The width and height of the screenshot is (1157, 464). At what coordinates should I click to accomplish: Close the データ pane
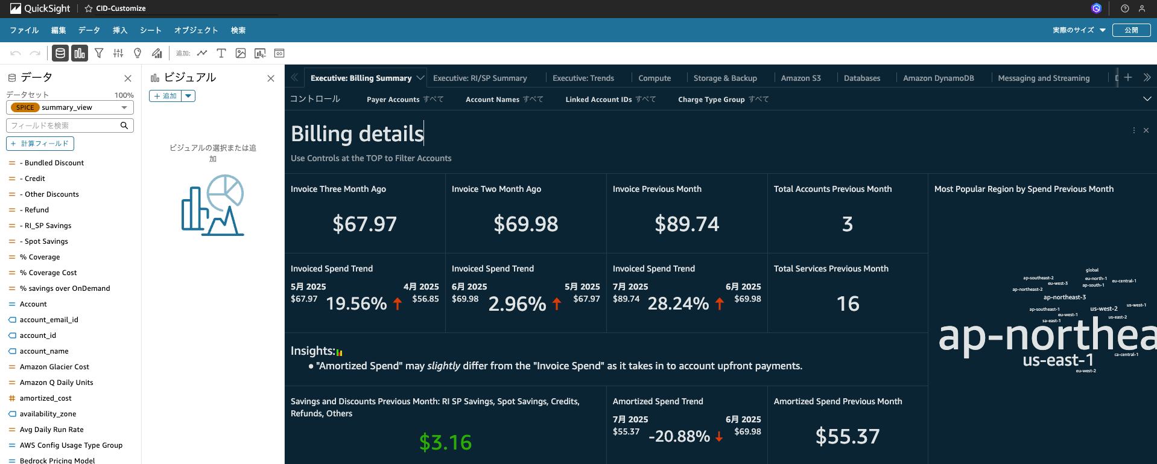128,78
